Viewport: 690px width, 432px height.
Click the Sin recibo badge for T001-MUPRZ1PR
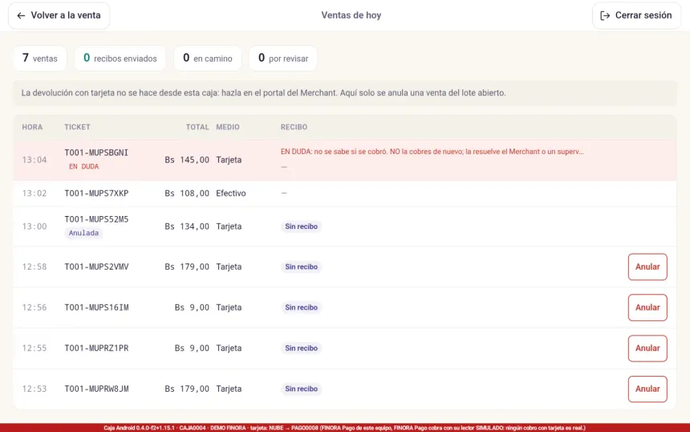tap(301, 348)
